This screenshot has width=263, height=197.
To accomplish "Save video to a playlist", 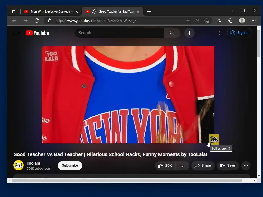I will [x=228, y=166].
